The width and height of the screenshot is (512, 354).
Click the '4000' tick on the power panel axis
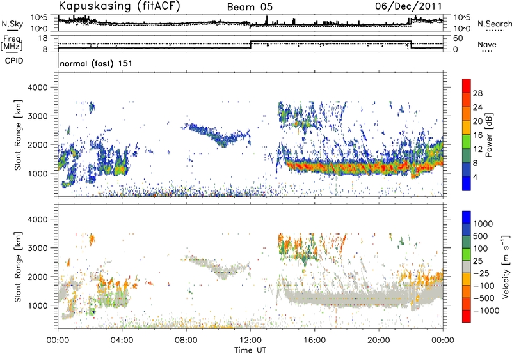click(37, 88)
